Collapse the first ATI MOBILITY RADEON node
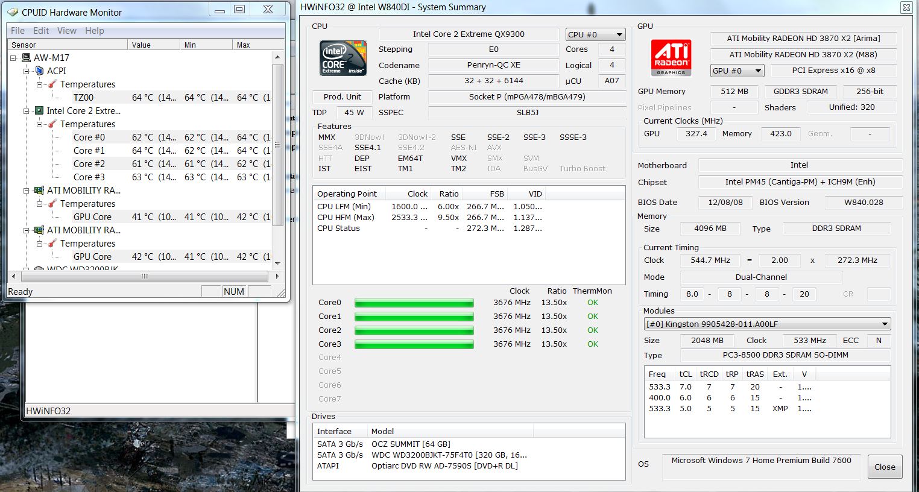This screenshot has height=492, width=919. tap(27, 191)
